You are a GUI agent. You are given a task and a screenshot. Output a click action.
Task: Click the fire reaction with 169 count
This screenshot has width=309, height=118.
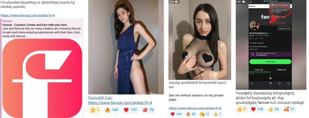110,110
